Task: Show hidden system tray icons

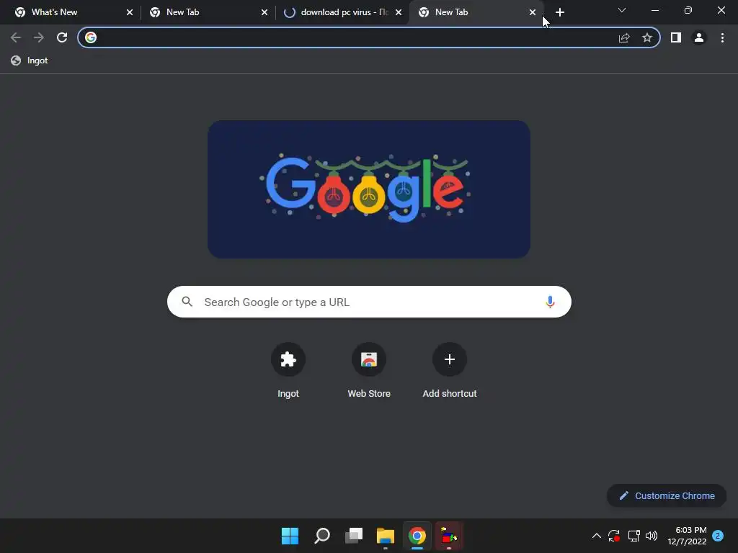Action: tap(596, 536)
